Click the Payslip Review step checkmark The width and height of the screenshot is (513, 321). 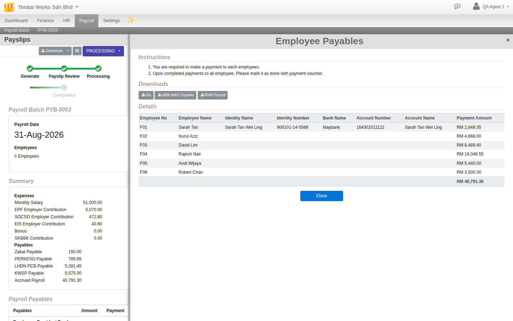(x=64, y=68)
